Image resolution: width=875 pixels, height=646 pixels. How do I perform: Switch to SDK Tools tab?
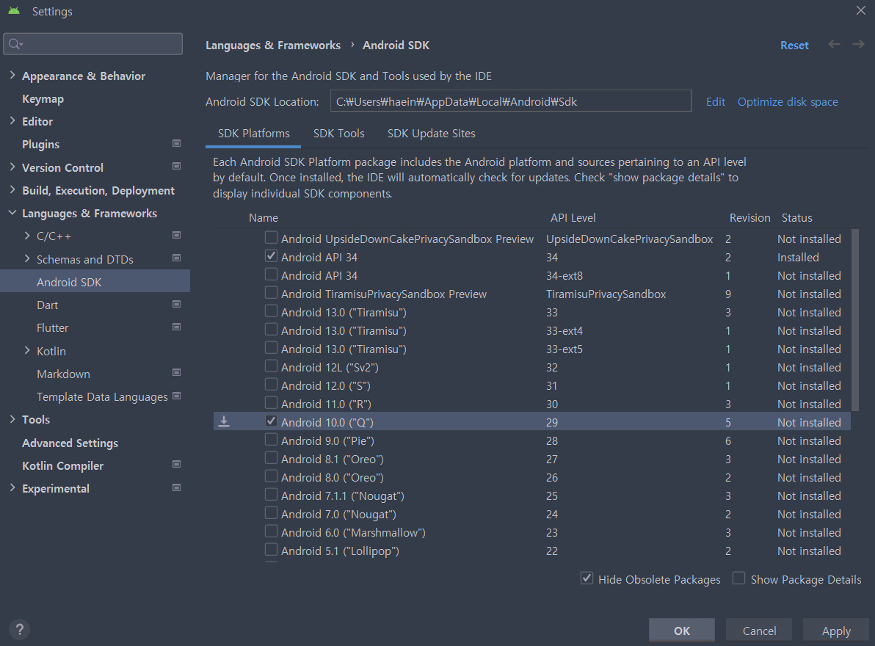(x=338, y=134)
